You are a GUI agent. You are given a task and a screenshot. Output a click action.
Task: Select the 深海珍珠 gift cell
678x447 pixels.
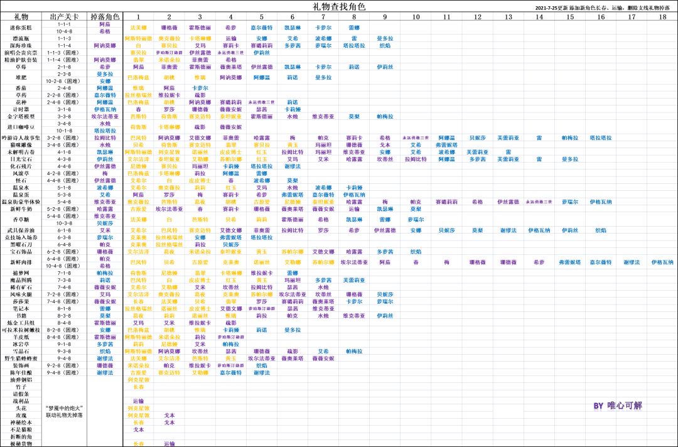tap(21, 45)
